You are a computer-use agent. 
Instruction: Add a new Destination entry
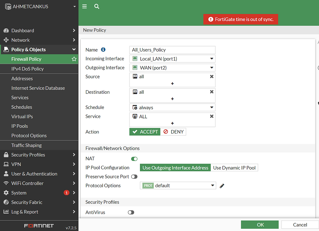(172, 99)
